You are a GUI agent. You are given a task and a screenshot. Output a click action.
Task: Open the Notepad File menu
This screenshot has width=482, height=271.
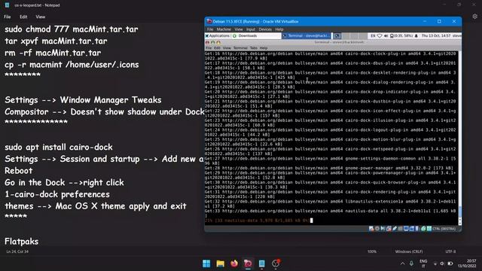tap(8, 17)
